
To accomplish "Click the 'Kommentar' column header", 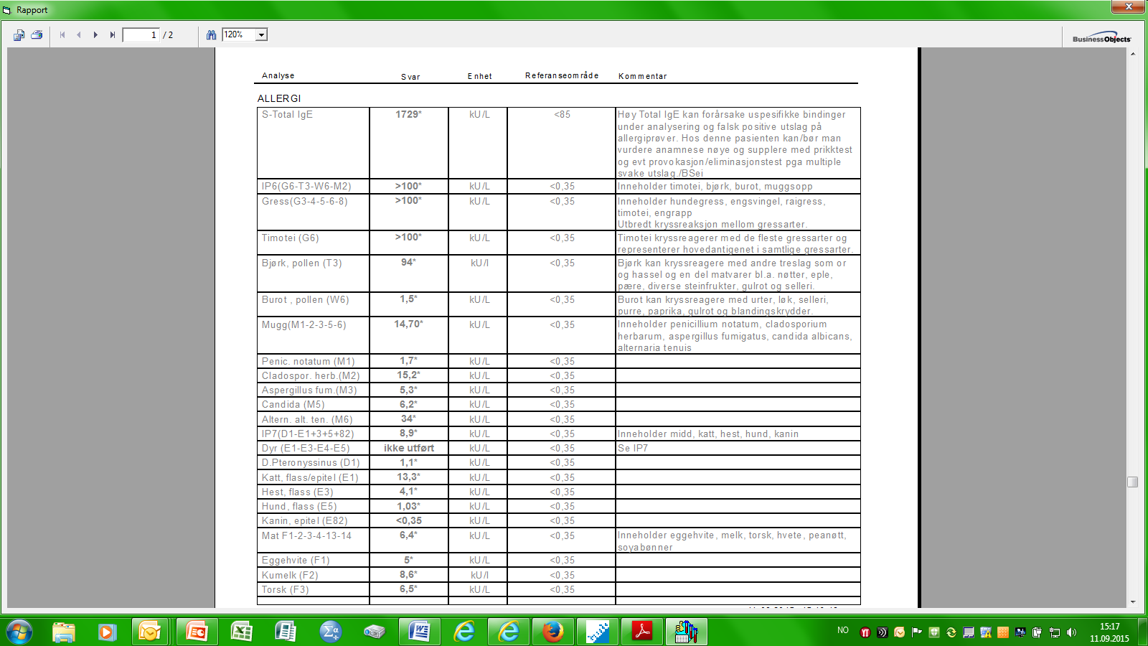I will point(642,76).
